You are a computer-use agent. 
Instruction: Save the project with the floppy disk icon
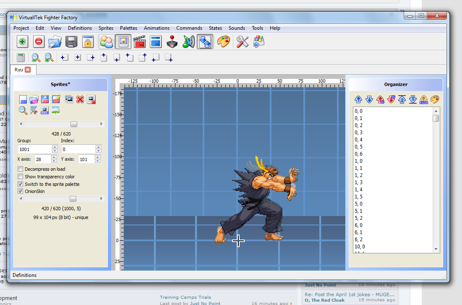(71, 42)
